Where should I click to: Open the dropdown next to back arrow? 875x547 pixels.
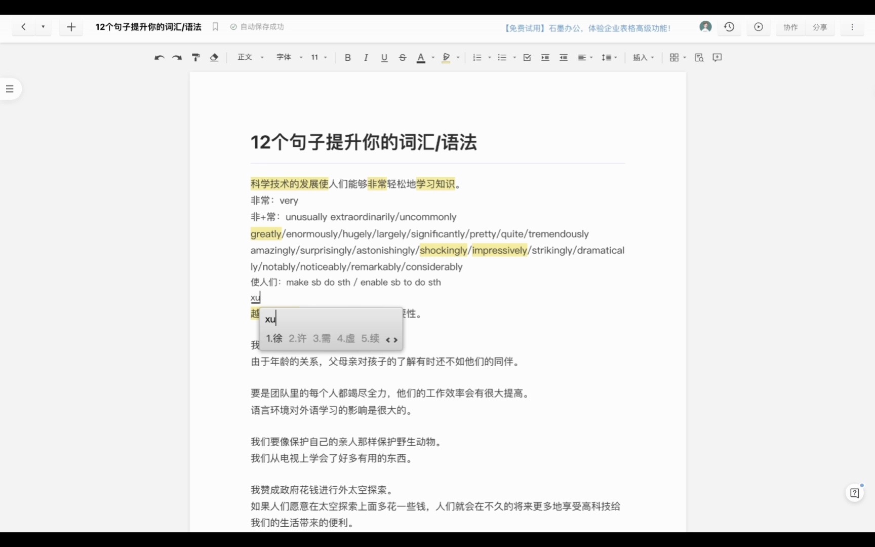(x=43, y=27)
